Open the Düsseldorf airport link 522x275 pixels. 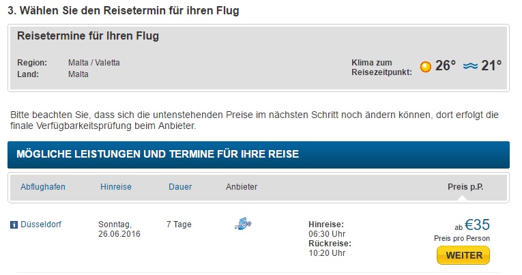tap(41, 225)
